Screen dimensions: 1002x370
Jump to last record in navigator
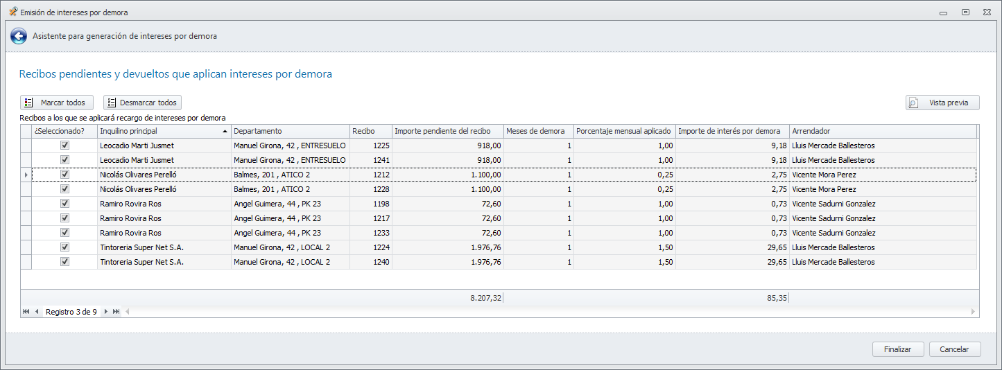click(116, 312)
